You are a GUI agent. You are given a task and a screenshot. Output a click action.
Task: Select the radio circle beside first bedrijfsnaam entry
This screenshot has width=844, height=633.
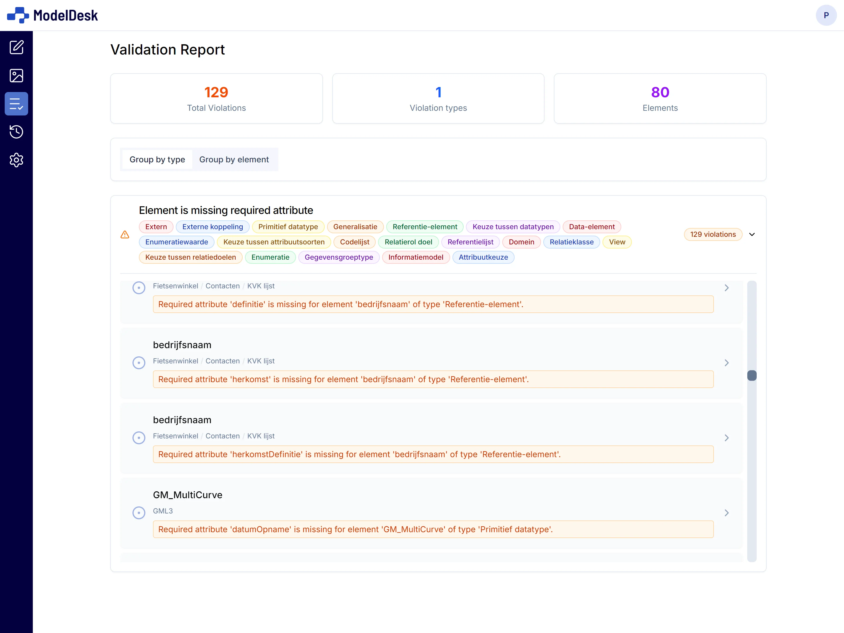tap(139, 363)
